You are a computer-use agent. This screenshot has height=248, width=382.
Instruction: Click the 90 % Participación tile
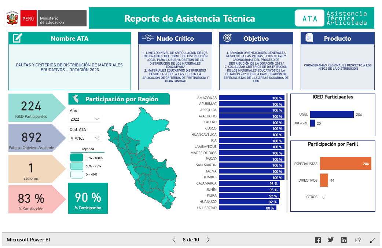(x=88, y=198)
